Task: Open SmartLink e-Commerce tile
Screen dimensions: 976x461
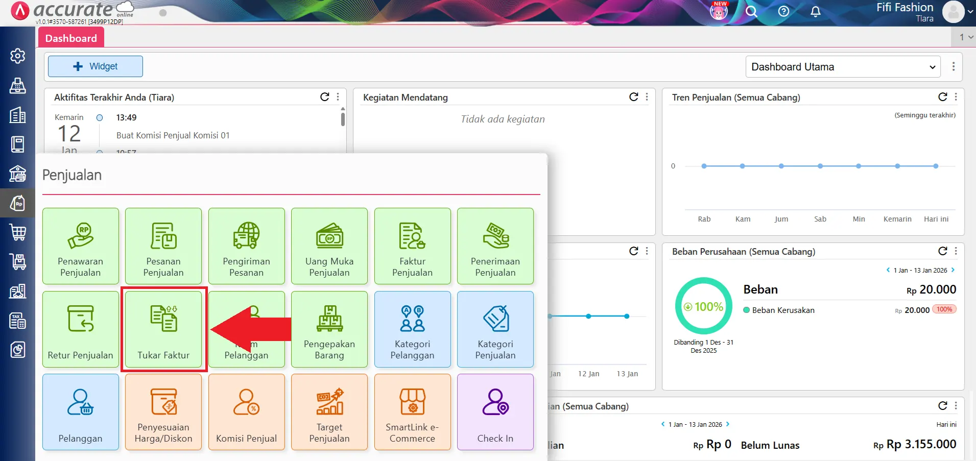Action: point(412,412)
